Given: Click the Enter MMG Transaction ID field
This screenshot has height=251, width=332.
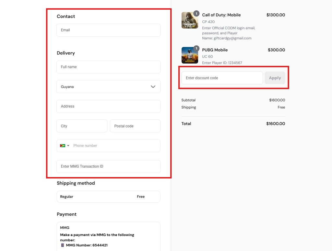Looking at the screenshot, I should pyautogui.click(x=108, y=166).
